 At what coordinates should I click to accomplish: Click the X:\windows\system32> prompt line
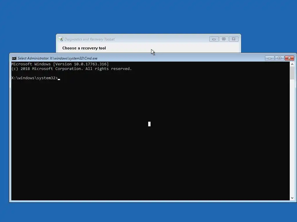[36, 78]
